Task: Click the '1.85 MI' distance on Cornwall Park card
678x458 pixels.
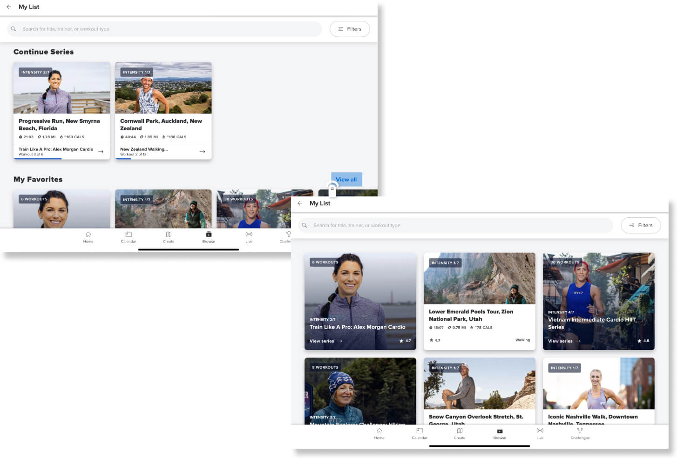Action: tap(149, 137)
